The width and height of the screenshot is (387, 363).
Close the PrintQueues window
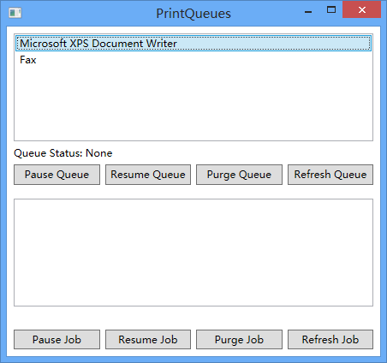click(362, 10)
